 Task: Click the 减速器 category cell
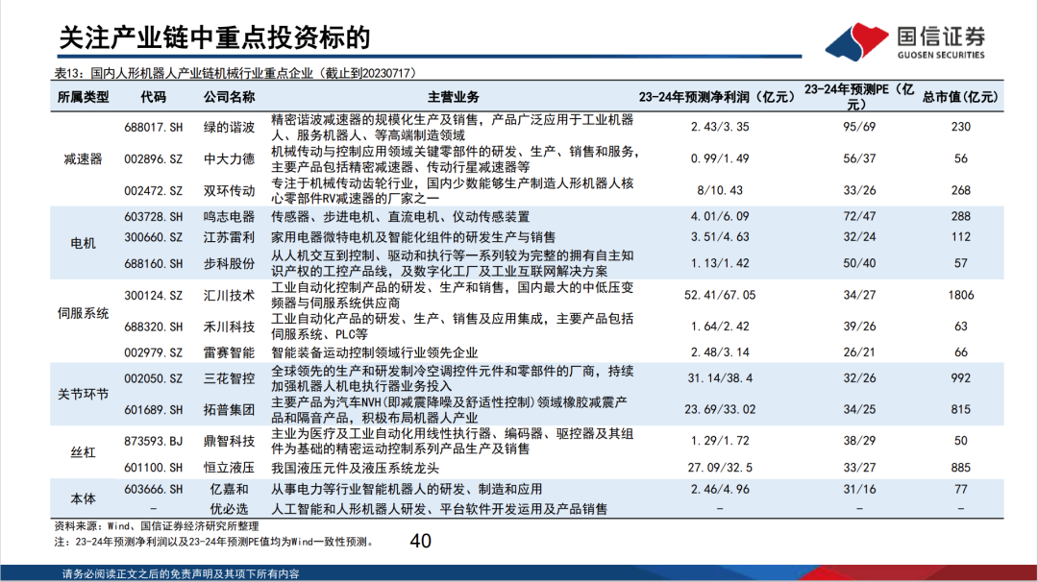tap(83, 158)
